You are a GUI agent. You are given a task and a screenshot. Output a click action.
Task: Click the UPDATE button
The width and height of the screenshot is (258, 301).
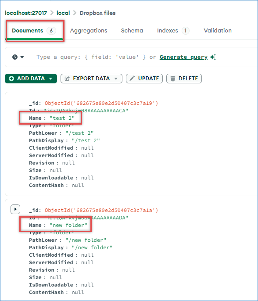coord(144,79)
